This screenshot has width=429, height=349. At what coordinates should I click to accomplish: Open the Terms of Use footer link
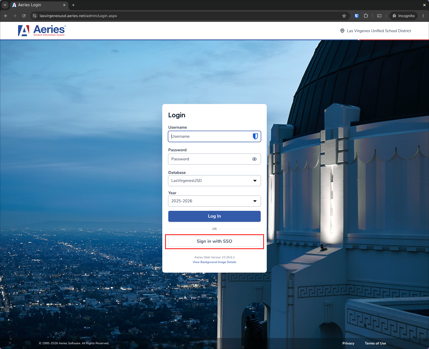375,343
